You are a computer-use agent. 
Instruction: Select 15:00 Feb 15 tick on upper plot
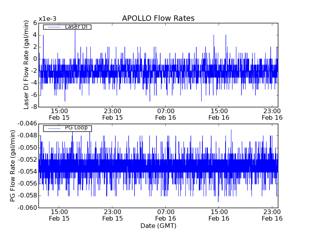coord(59,114)
